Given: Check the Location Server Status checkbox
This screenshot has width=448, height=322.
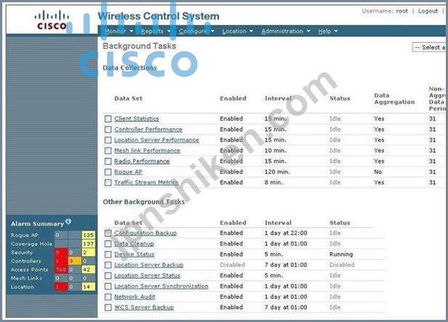Looking at the screenshot, I should pyautogui.click(x=107, y=275).
